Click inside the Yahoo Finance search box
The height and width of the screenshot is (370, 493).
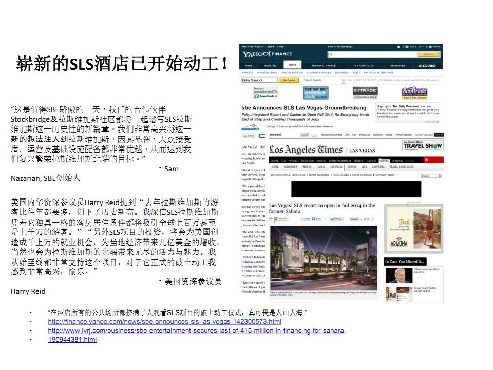click(x=373, y=54)
